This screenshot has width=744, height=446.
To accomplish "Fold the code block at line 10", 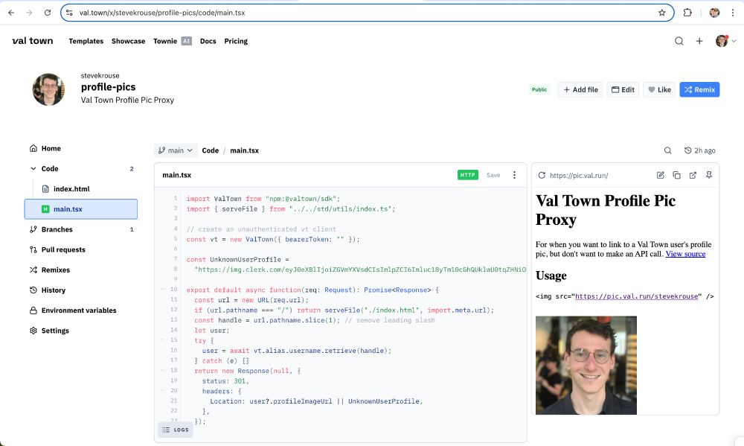I will (x=162, y=290).
